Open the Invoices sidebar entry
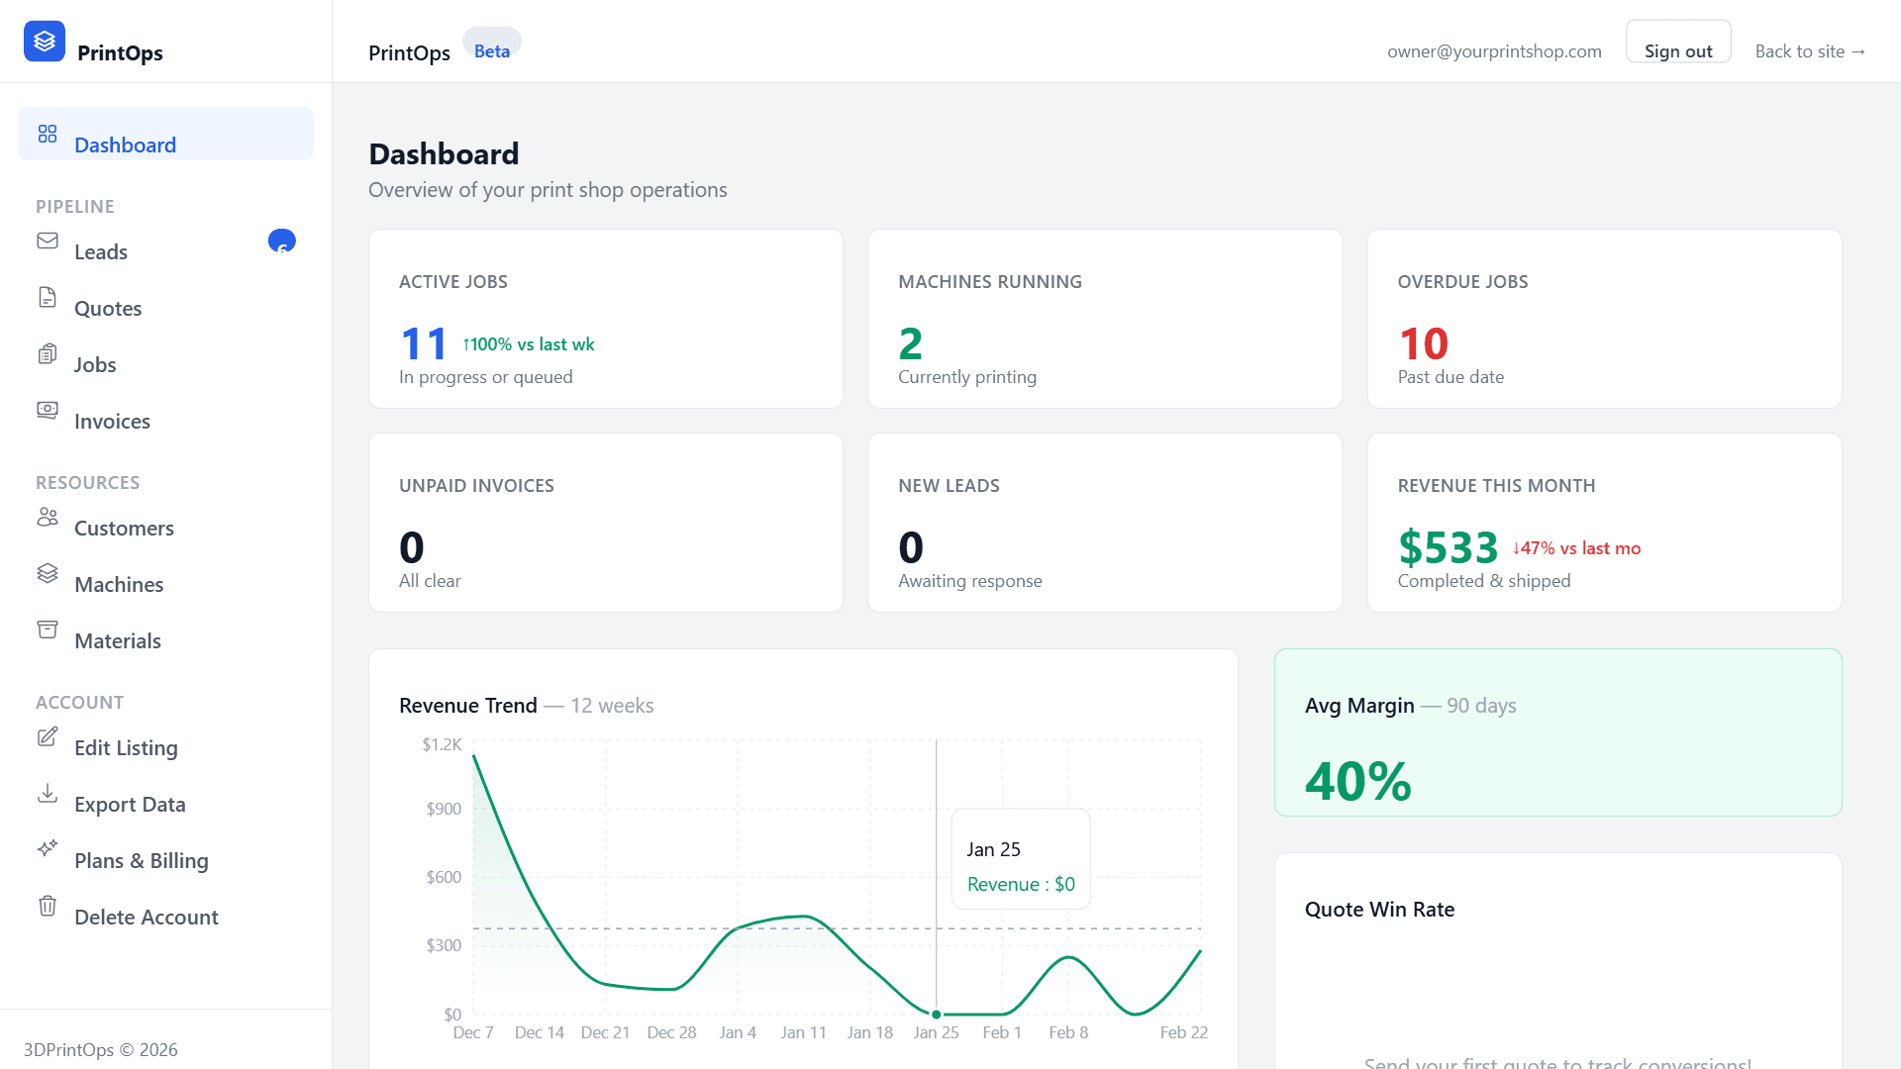The height and width of the screenshot is (1069, 1901). pyautogui.click(x=111, y=421)
